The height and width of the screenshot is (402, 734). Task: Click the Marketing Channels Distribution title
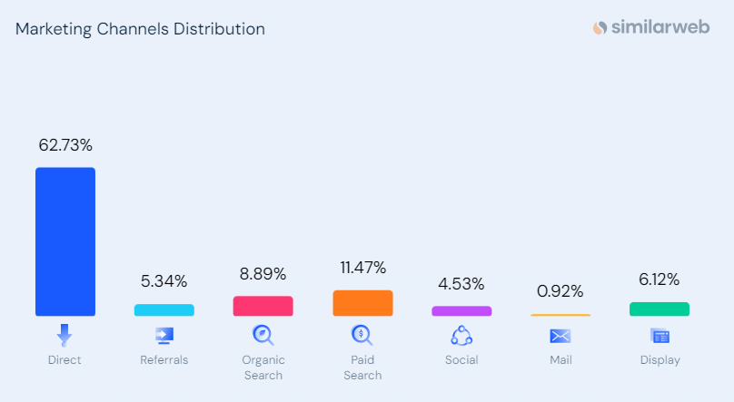tap(140, 29)
